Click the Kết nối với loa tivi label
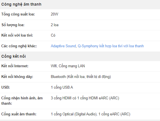This screenshot has width=160, height=121. 17,35
